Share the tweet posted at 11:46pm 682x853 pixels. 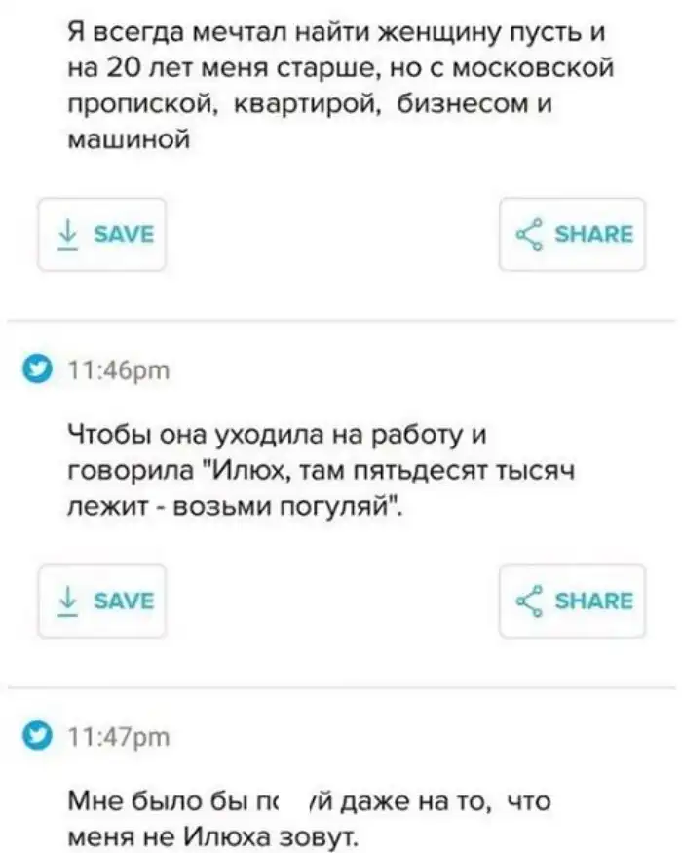[572, 601]
